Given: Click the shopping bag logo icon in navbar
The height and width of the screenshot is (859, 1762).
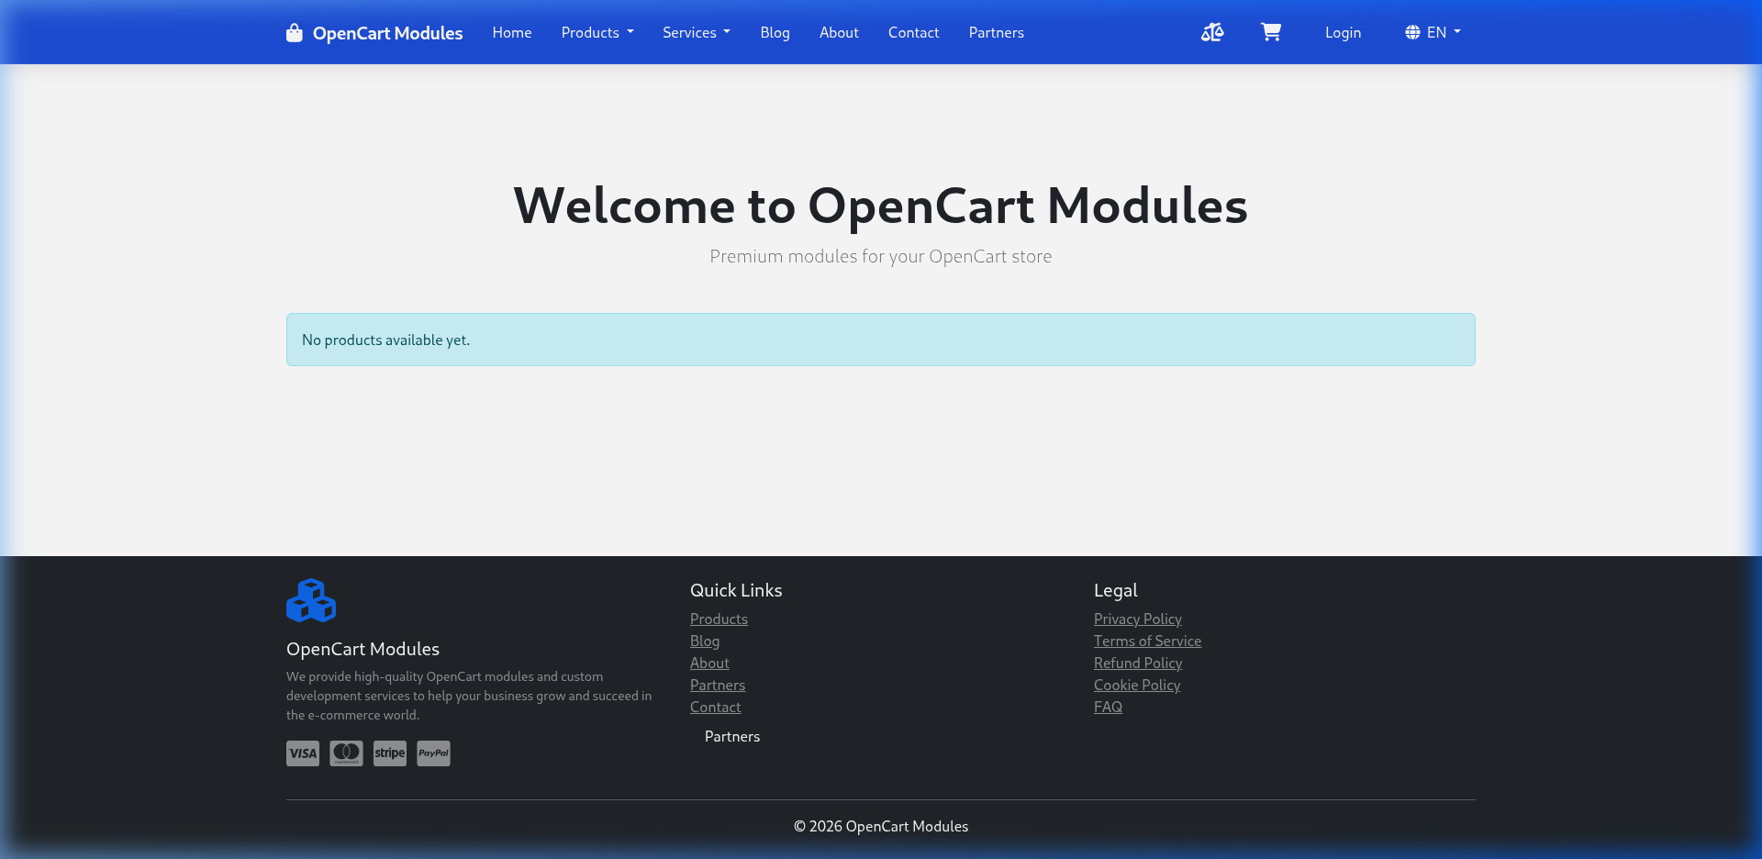Looking at the screenshot, I should [x=294, y=33].
